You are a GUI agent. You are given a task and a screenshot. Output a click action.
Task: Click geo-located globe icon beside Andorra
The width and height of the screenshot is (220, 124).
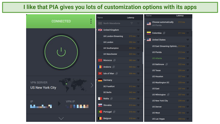[x=114, y=67]
